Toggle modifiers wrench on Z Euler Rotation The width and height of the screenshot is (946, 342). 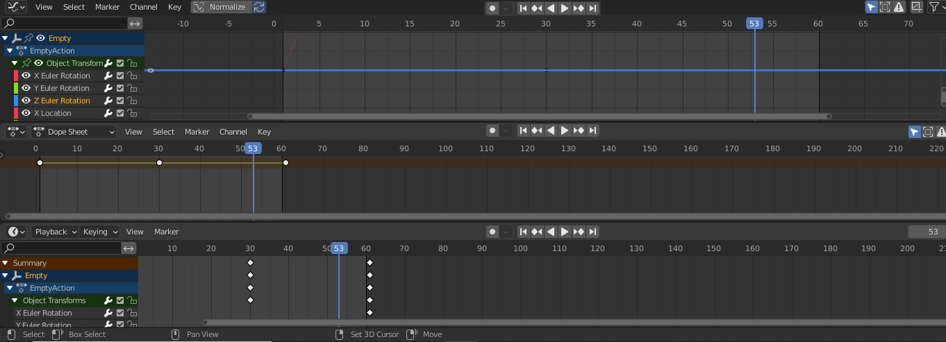[x=108, y=101]
